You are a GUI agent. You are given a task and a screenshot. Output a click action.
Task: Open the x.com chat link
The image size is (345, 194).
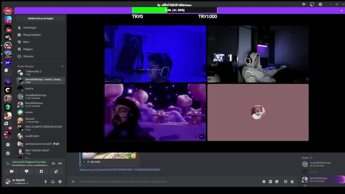[120, 170]
